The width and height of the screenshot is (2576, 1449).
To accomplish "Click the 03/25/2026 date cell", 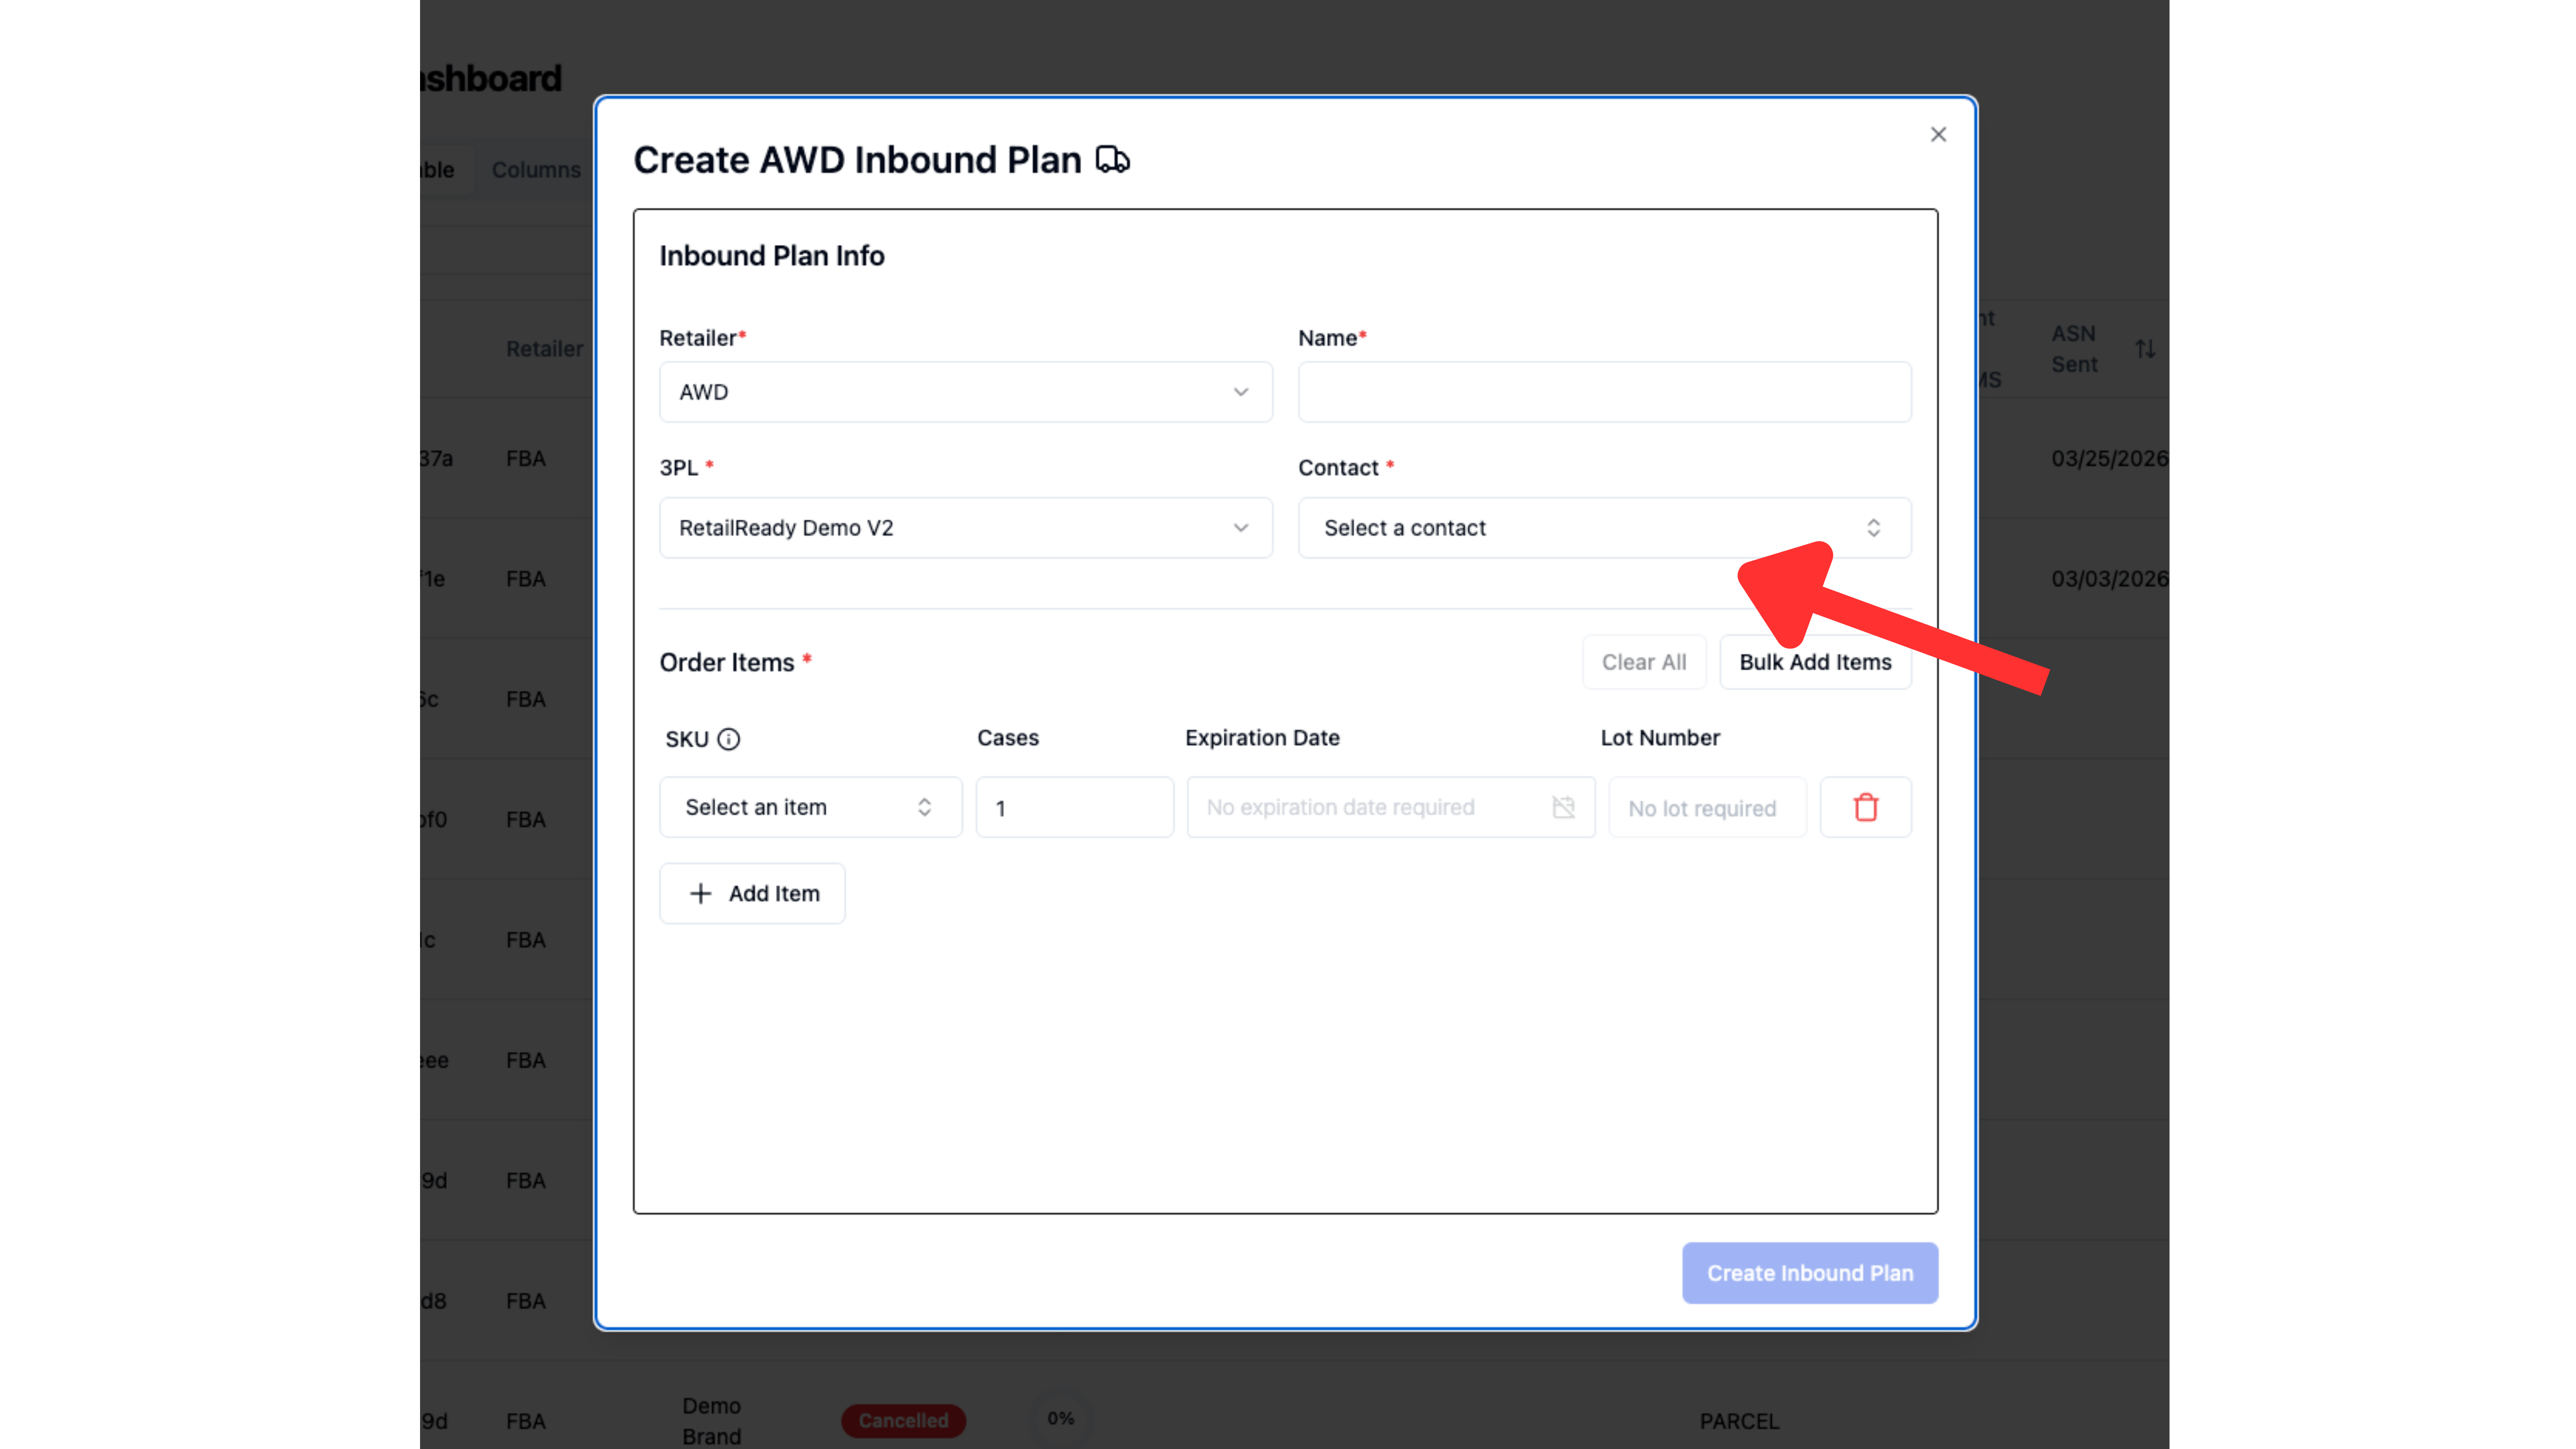I will point(2109,459).
